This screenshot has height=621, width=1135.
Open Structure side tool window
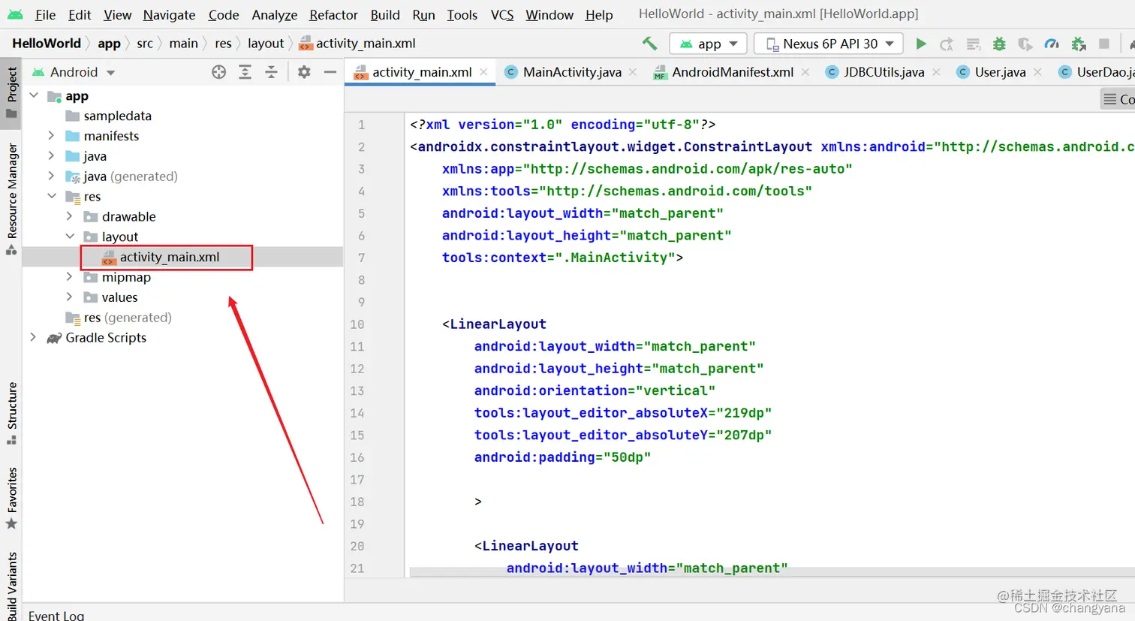pos(11,413)
